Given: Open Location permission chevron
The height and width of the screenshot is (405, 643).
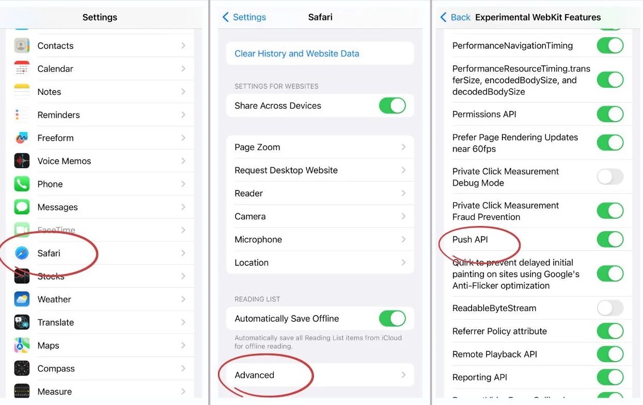Looking at the screenshot, I should click(403, 263).
